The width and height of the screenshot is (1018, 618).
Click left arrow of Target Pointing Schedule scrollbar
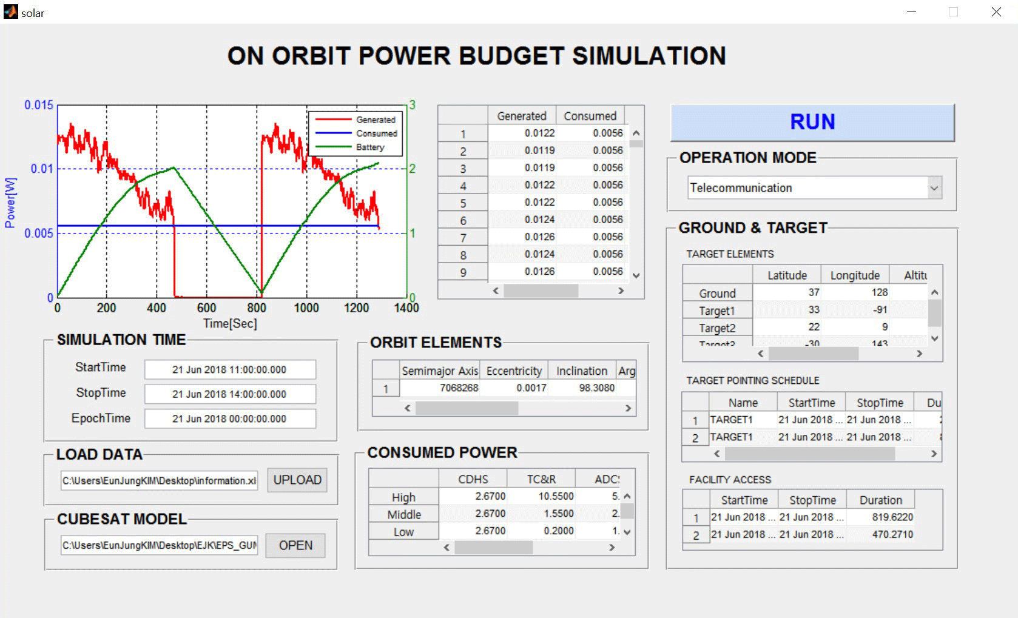(x=717, y=454)
